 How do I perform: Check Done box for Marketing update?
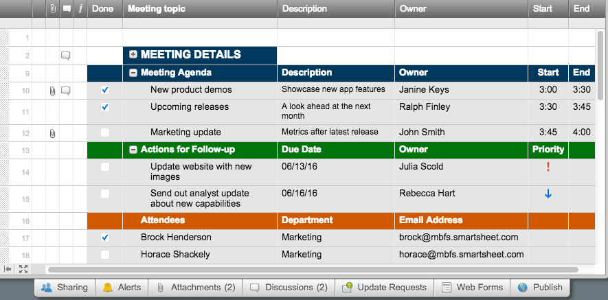pos(104,132)
